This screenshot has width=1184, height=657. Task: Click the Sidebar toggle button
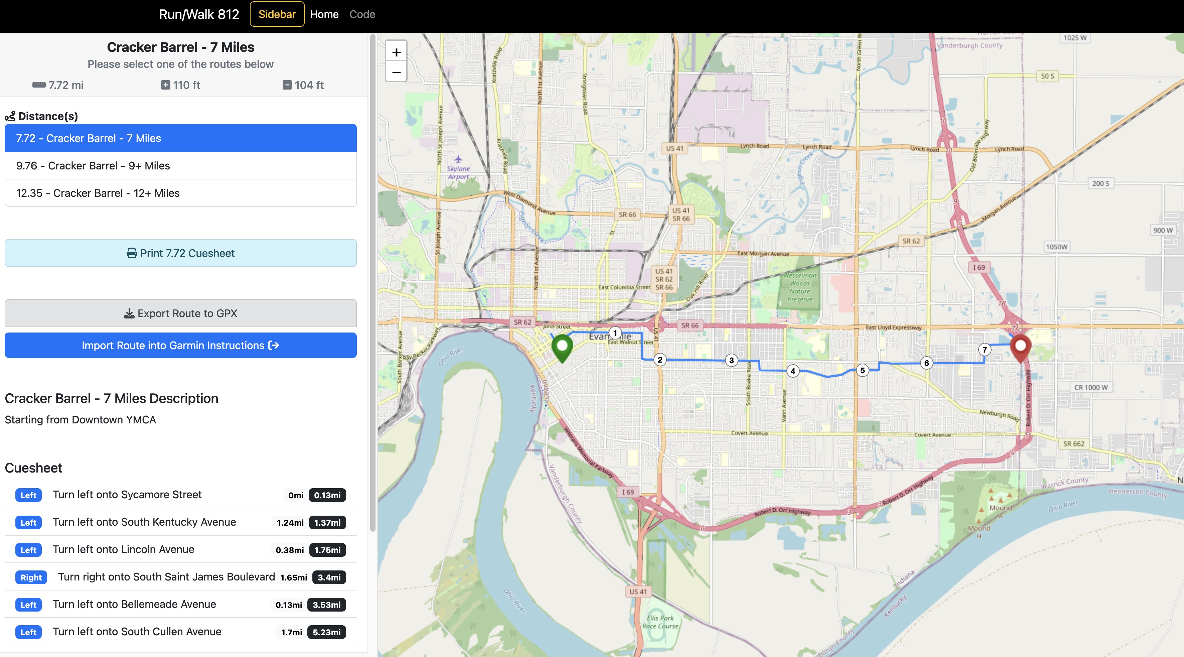pyautogui.click(x=277, y=14)
